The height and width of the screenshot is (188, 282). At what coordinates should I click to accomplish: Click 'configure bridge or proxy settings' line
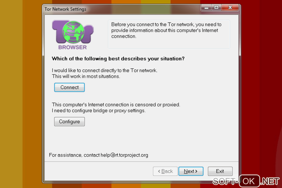[x=99, y=111]
